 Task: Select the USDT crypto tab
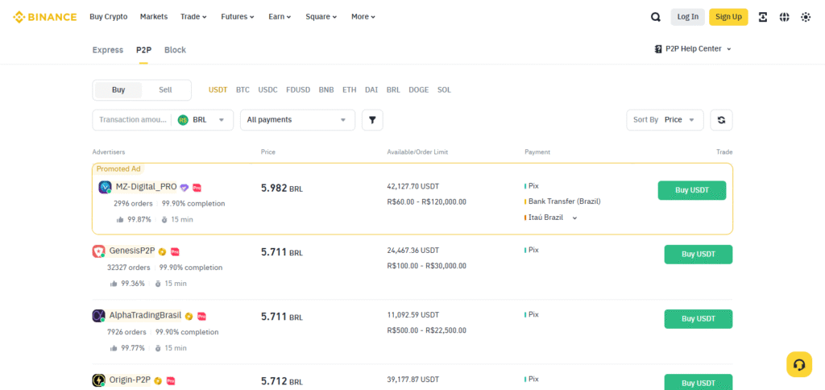pyautogui.click(x=218, y=90)
